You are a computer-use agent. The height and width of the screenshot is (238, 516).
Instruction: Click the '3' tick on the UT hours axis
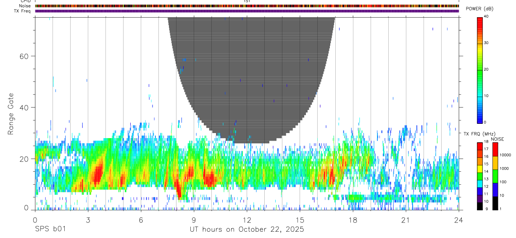point(88,220)
